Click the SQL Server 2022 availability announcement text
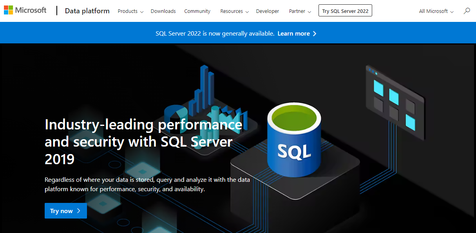The image size is (476, 233). pyautogui.click(x=215, y=34)
